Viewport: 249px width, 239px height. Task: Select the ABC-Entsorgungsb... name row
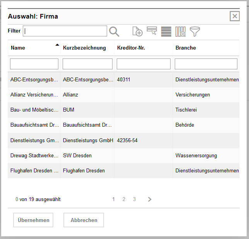tap(34, 79)
